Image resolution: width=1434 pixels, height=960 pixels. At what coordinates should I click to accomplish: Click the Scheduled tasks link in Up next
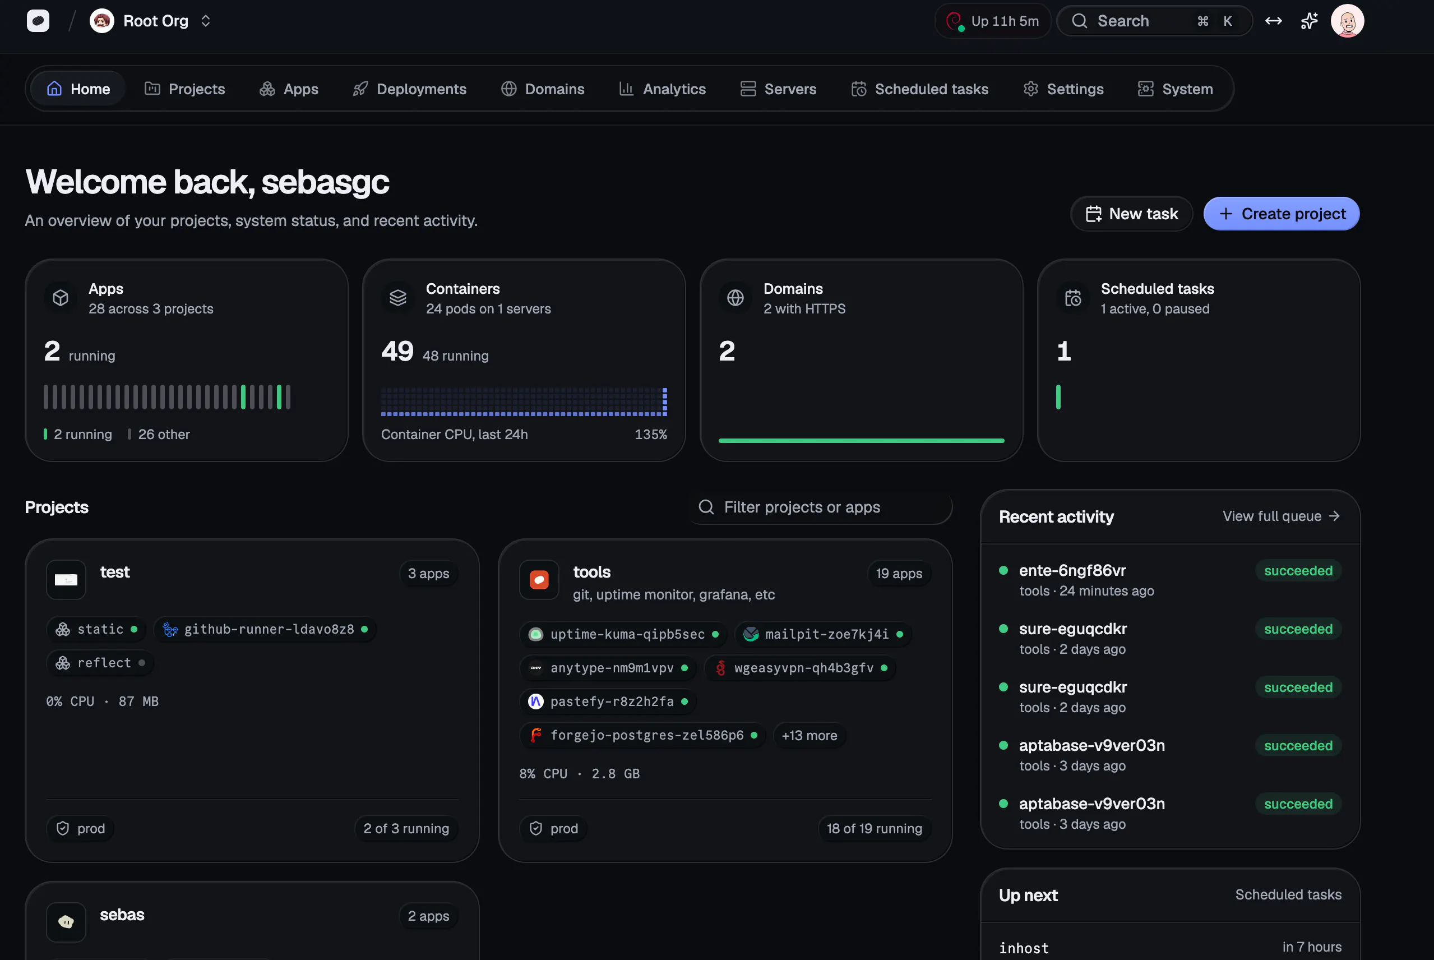coord(1288,894)
